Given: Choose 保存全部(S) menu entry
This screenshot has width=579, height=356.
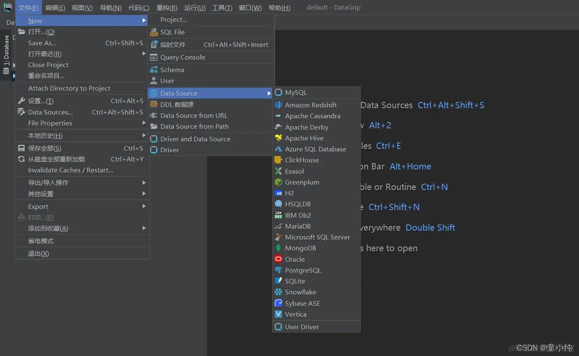Looking at the screenshot, I should click(82, 148).
